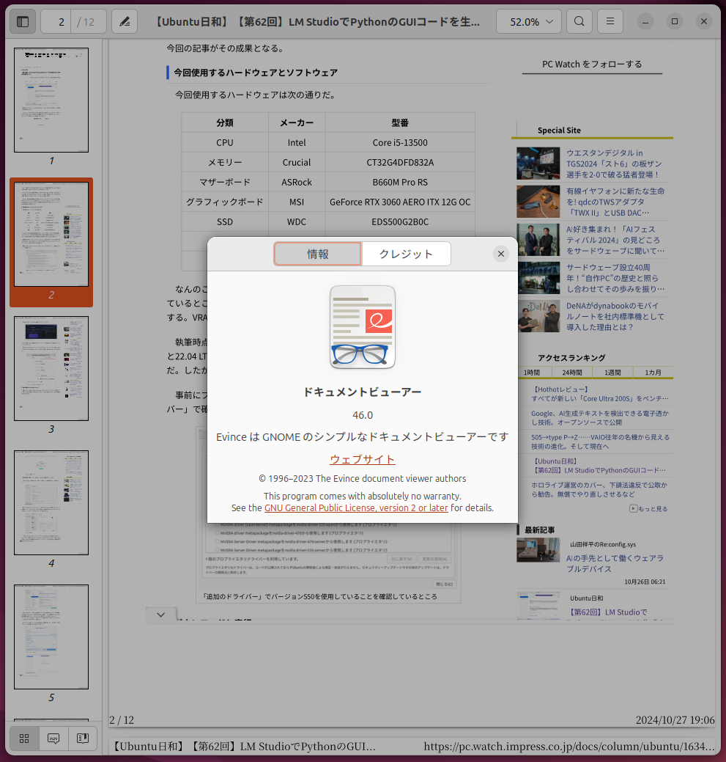Screen dimensions: 726x762
Task: Open the ウェブサイト link
Action: tap(362, 459)
